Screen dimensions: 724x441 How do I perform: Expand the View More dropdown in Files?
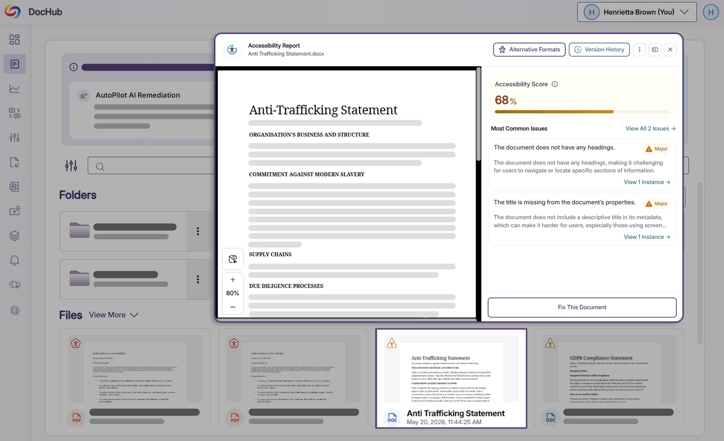[113, 315]
